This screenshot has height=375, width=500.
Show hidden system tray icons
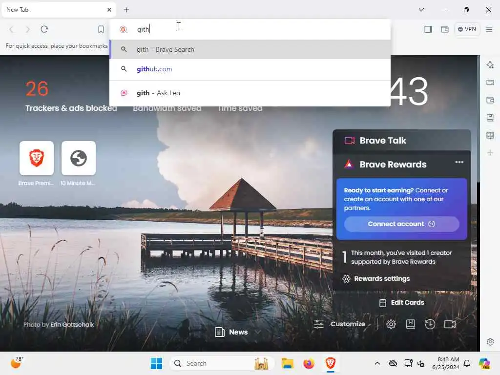pyautogui.click(x=377, y=363)
